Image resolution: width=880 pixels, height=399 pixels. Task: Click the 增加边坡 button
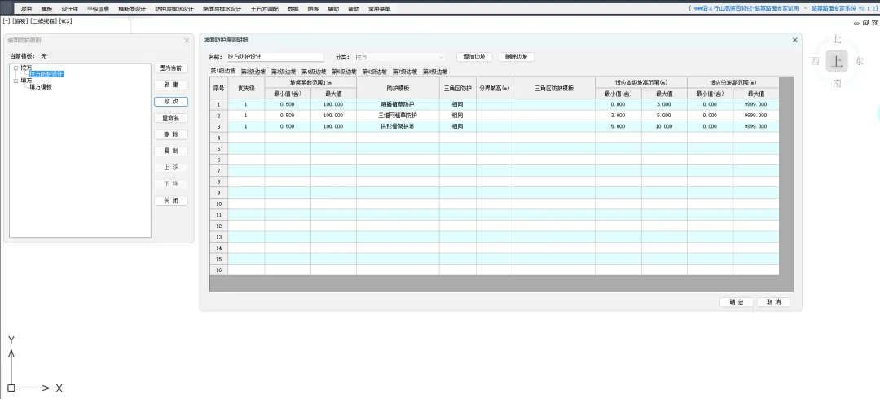(x=475, y=57)
